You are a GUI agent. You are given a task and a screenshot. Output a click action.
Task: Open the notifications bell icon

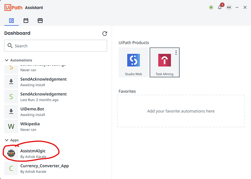tap(220, 7)
